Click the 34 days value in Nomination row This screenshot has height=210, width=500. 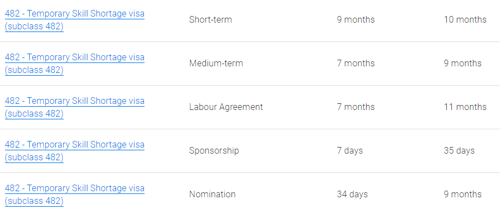tap(352, 194)
